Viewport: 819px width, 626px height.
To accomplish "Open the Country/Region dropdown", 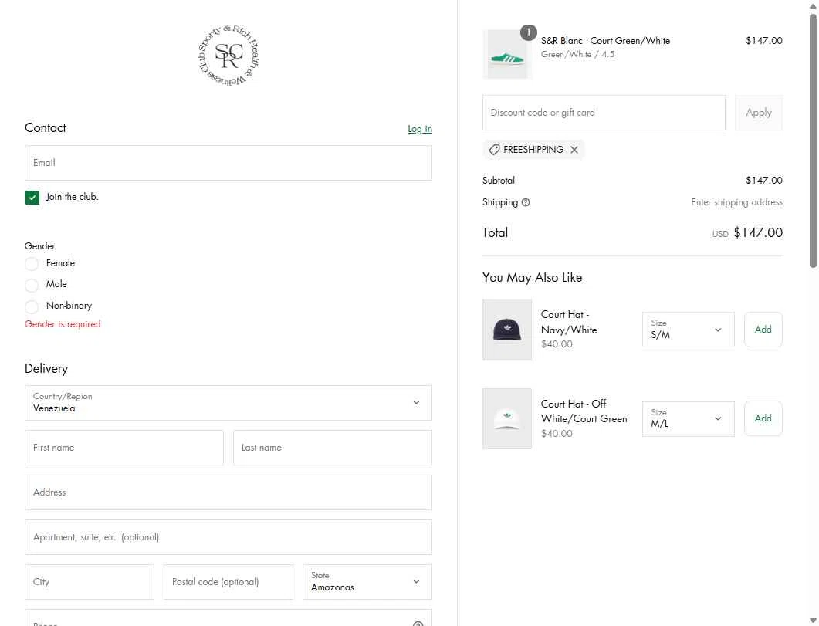I will click(228, 403).
